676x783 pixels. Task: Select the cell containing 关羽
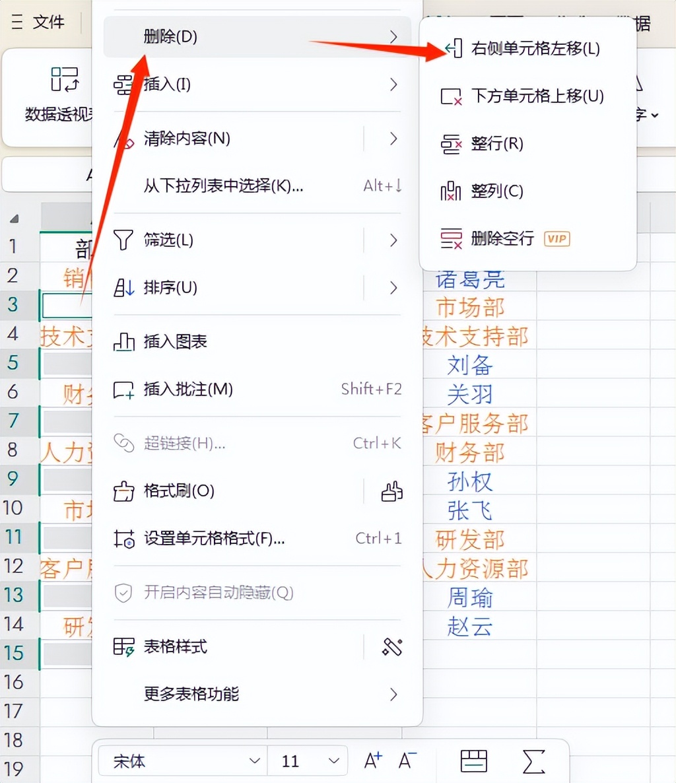pyautogui.click(x=470, y=395)
